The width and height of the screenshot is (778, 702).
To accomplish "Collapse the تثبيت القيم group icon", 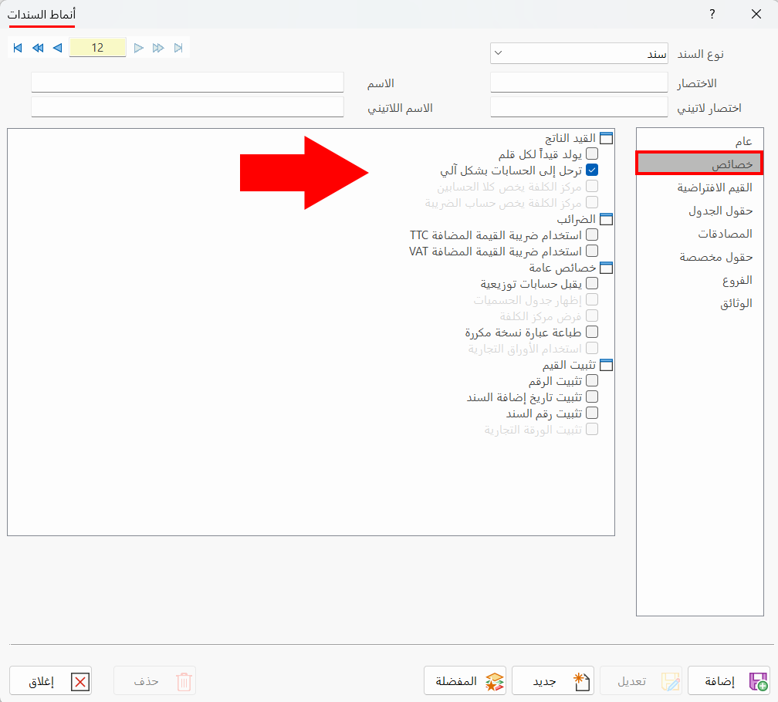I will click(607, 365).
